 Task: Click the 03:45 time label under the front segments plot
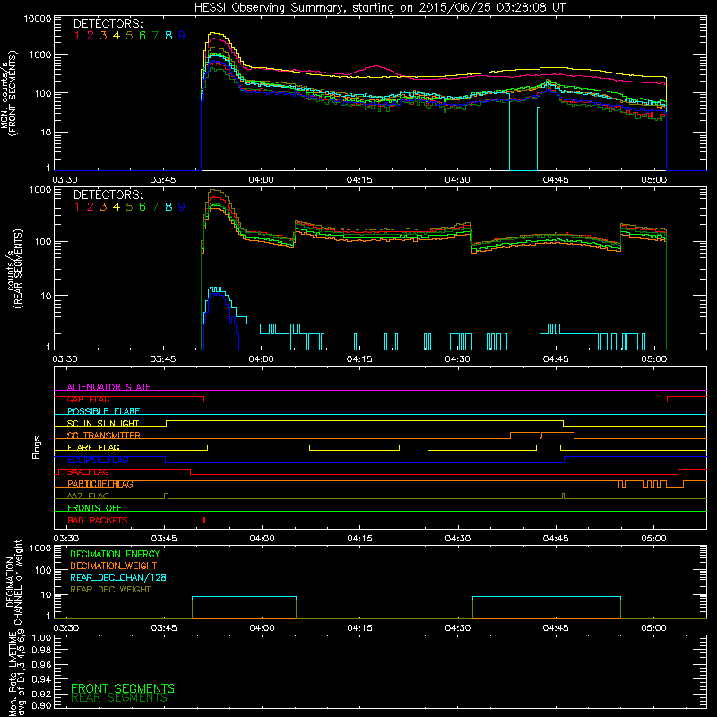coord(163,180)
